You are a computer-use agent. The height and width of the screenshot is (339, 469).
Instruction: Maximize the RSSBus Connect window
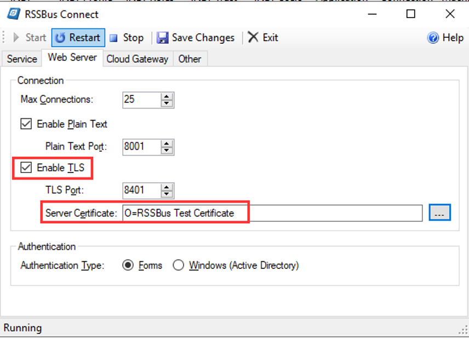click(x=411, y=14)
